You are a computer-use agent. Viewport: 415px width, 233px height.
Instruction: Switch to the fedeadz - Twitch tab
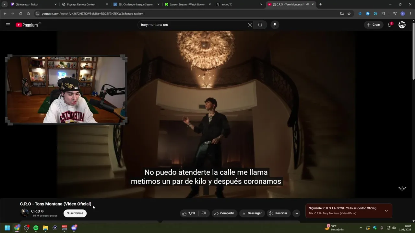[x=34, y=5]
